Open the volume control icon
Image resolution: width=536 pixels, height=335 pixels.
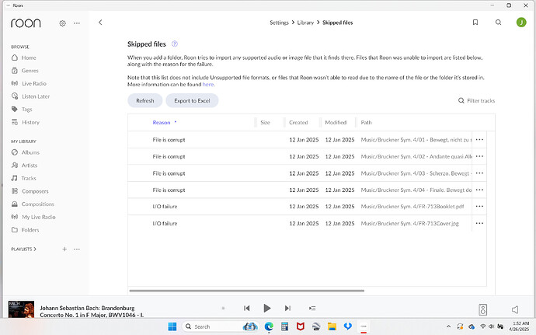click(515, 309)
